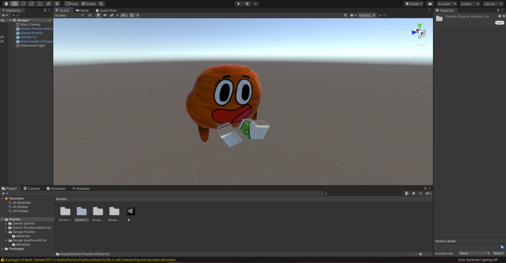Lock the Hierarchy panel

[x=45, y=11]
